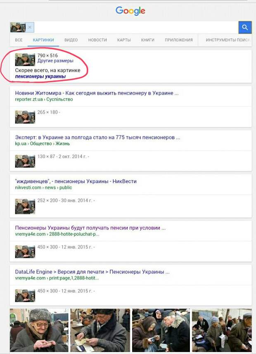The width and height of the screenshot is (256, 354).
Task: Click thumbnail under Пенсионеры Украины будут получать result
Action: coord(25,252)
